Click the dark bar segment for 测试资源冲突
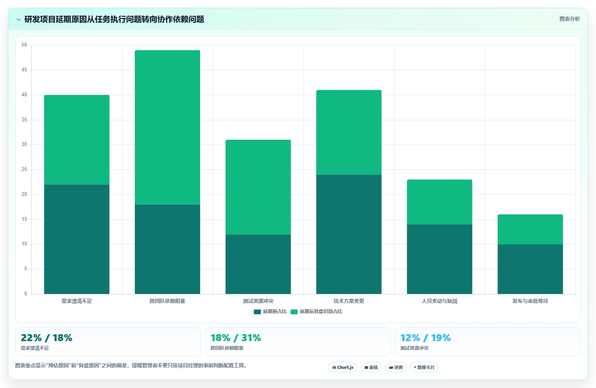596x388 pixels. pos(258,264)
